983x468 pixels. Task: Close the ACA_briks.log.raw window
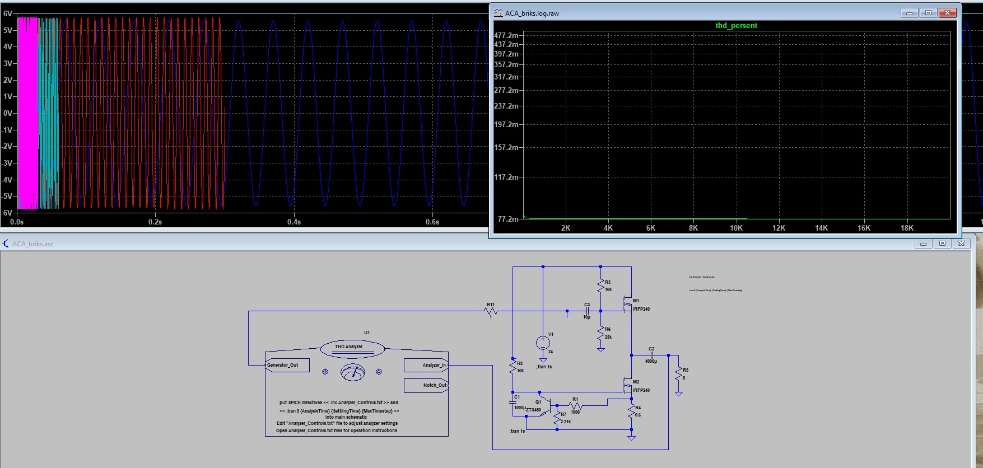(x=947, y=13)
